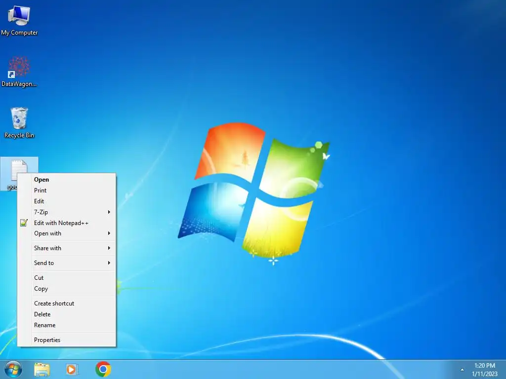Open File Explorer from the taskbar
This screenshot has width=506, height=379.
(42, 369)
